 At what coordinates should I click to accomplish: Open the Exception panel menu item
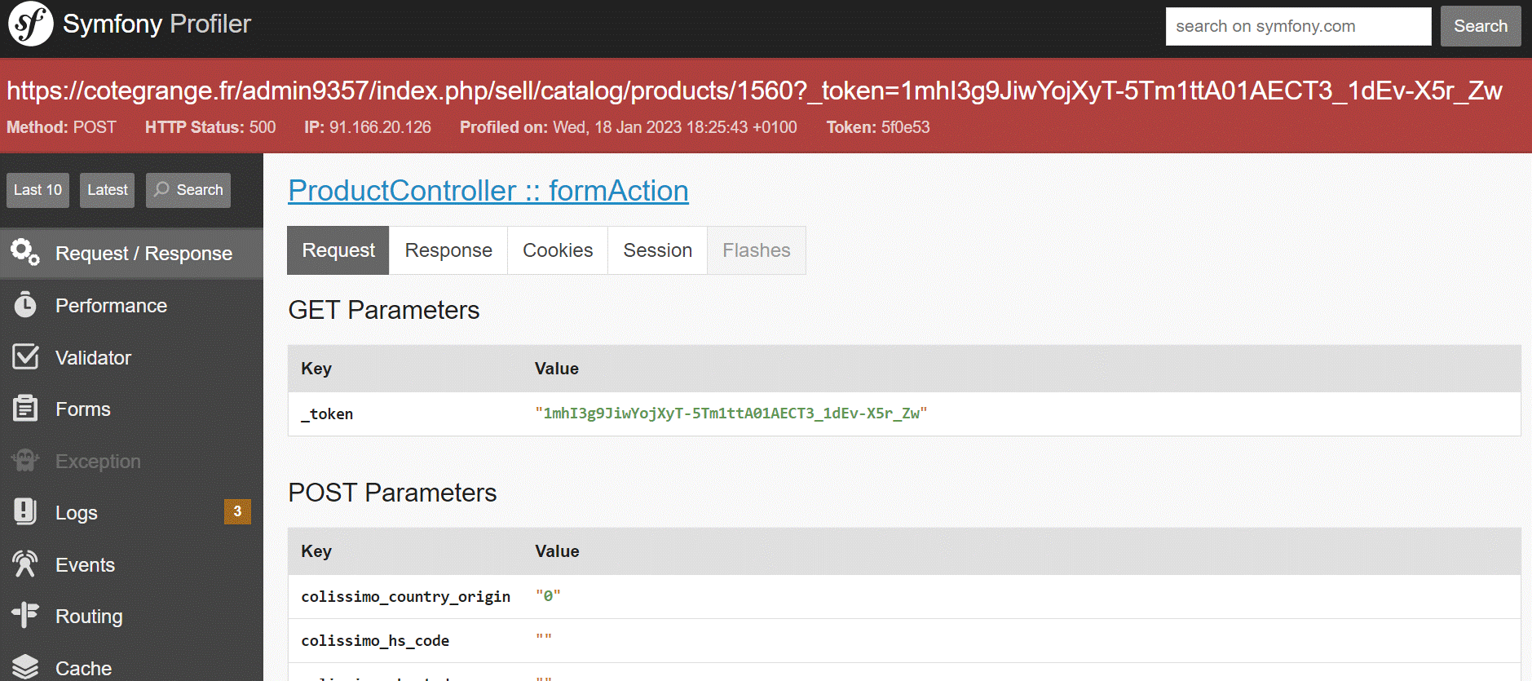[x=98, y=461]
